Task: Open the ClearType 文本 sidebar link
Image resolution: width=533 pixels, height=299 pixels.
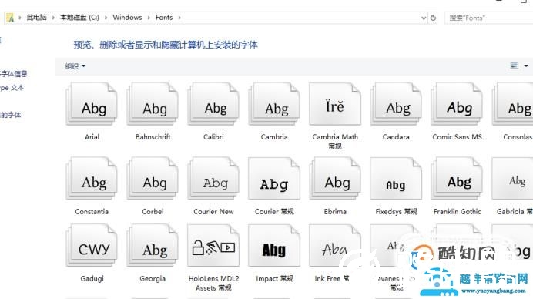Action: [x=12, y=88]
